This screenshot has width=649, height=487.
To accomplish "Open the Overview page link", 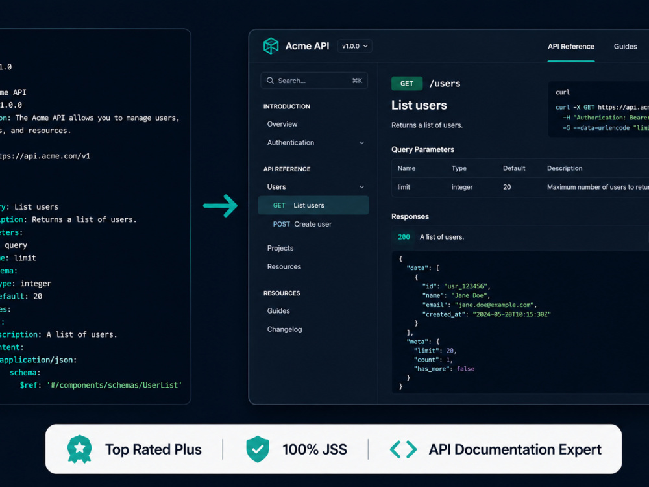I will click(282, 124).
